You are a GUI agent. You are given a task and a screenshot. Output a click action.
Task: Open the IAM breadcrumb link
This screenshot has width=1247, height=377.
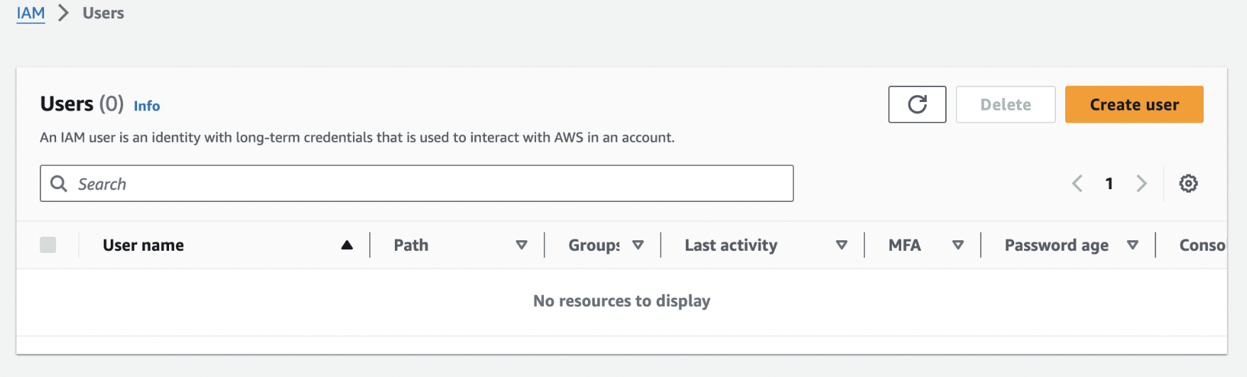[x=31, y=13]
